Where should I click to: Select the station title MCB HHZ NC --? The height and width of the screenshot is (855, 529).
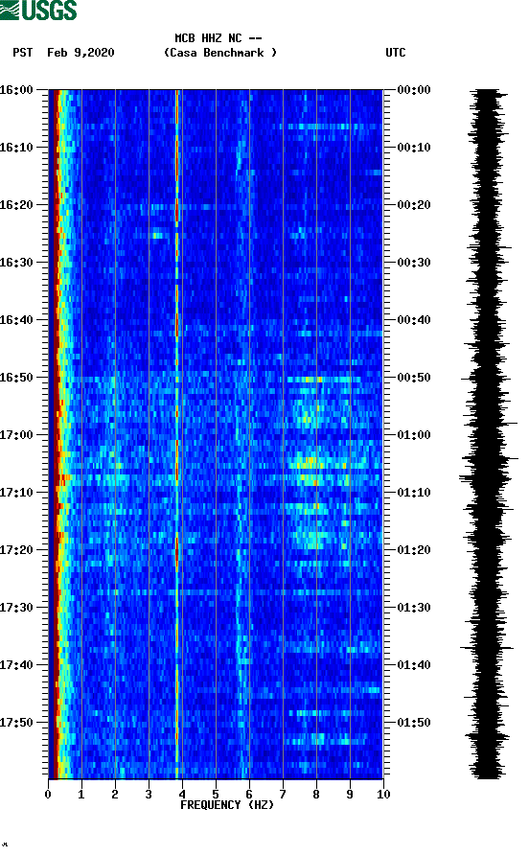(x=218, y=38)
